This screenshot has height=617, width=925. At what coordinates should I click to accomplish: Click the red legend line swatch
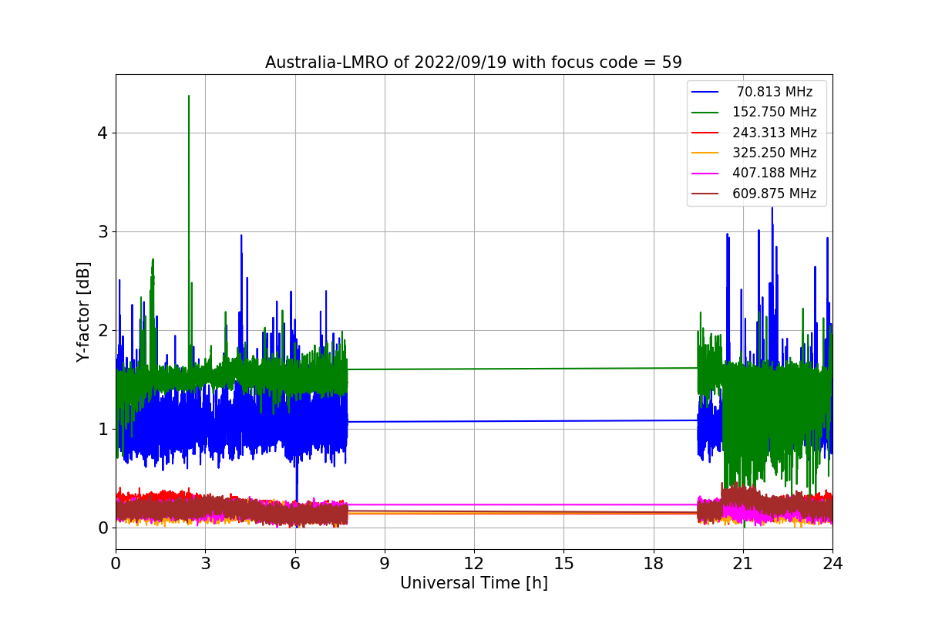(705, 133)
